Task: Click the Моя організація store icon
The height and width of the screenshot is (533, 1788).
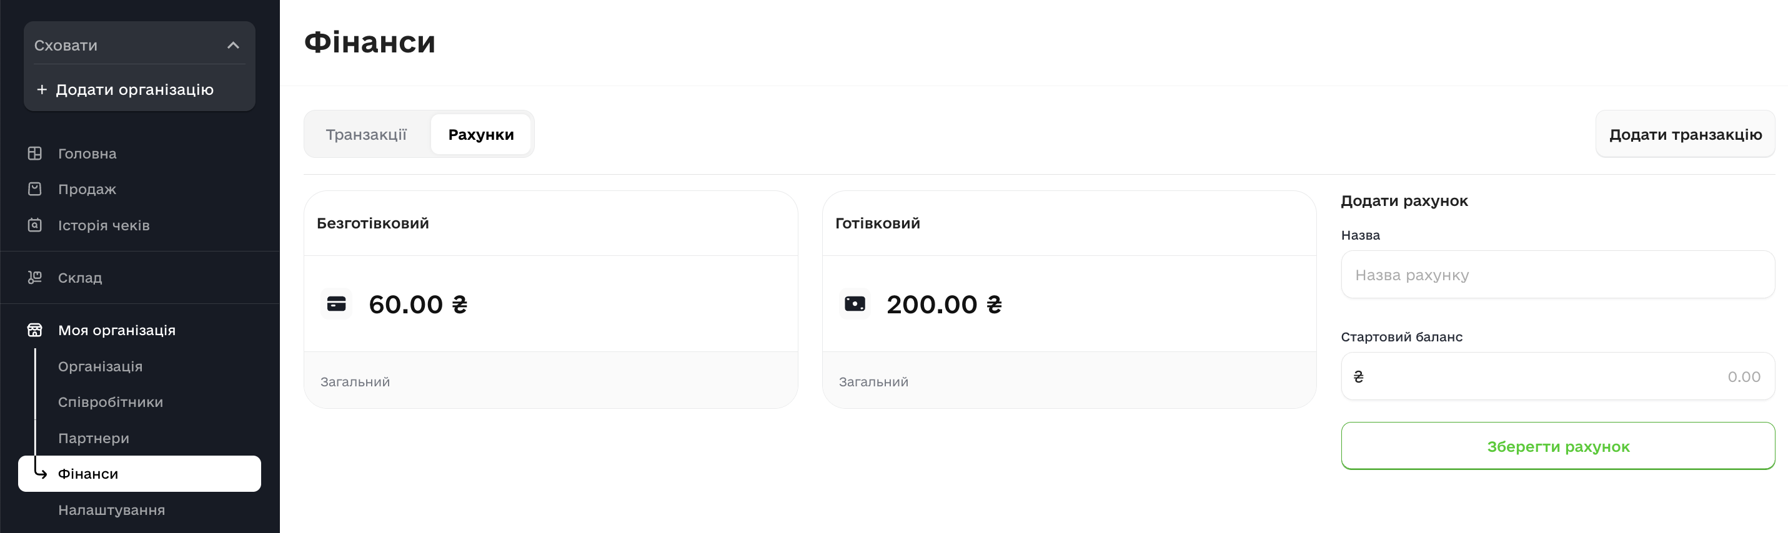Action: pyautogui.click(x=35, y=330)
